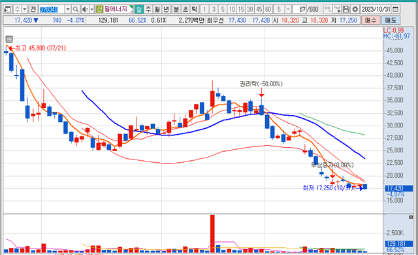Choose the 15 interval button

click(241, 10)
